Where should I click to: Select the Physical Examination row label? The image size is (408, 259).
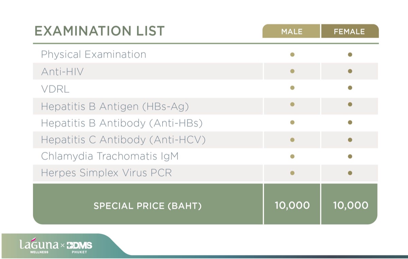(x=93, y=54)
